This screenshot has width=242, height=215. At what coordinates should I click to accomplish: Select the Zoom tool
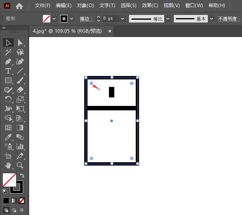click(x=20, y=165)
